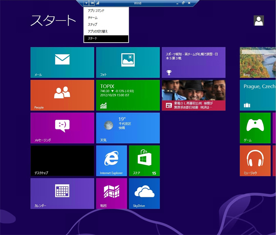Collapse the connection bar dropdown arrow
Image resolution: width=276 pixels, height=235 pixels.
click(x=86, y=3)
